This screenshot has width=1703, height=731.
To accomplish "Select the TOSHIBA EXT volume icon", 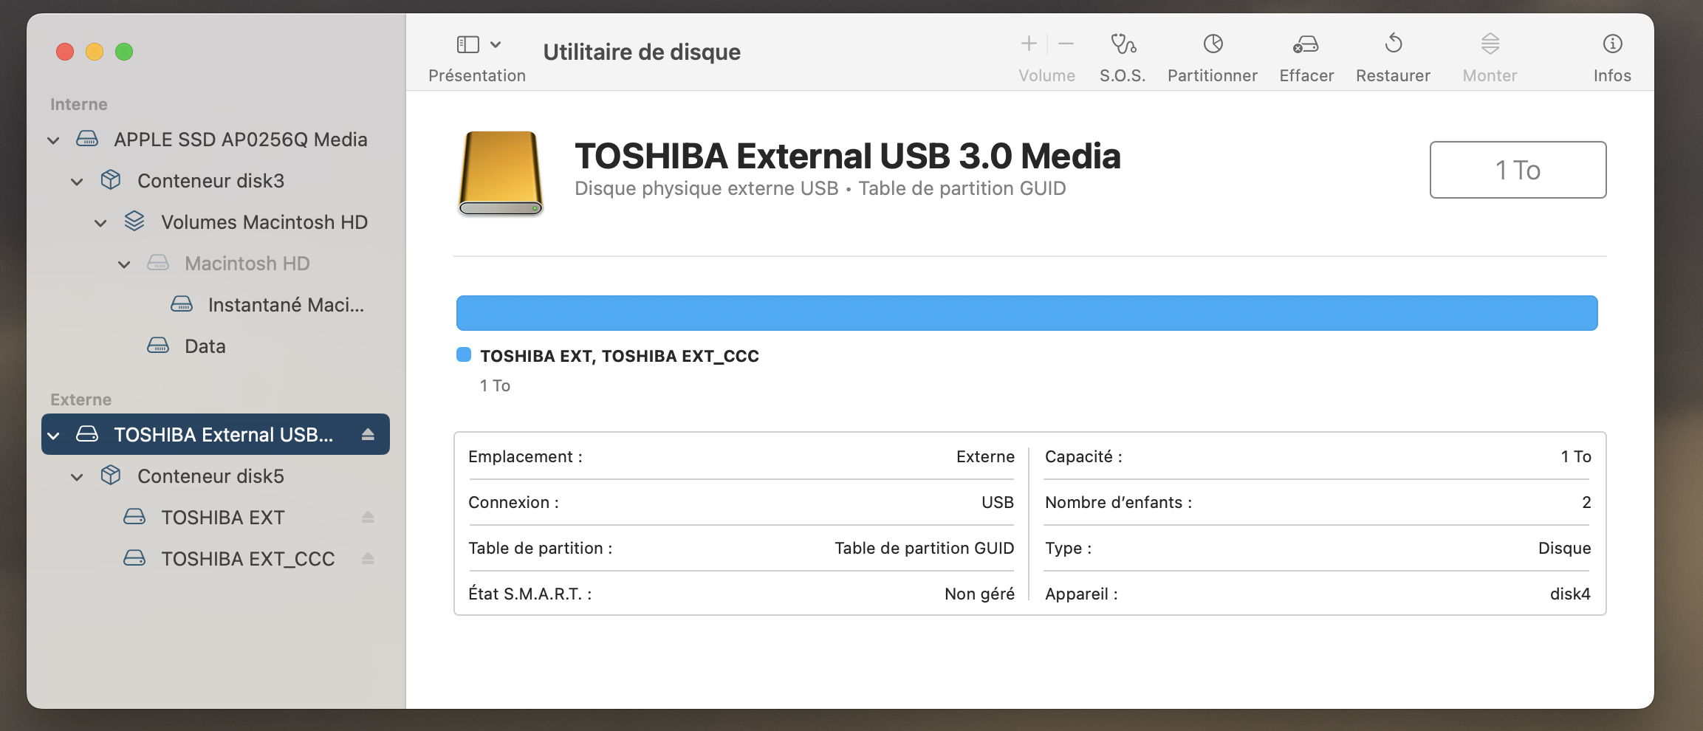I will point(134,517).
